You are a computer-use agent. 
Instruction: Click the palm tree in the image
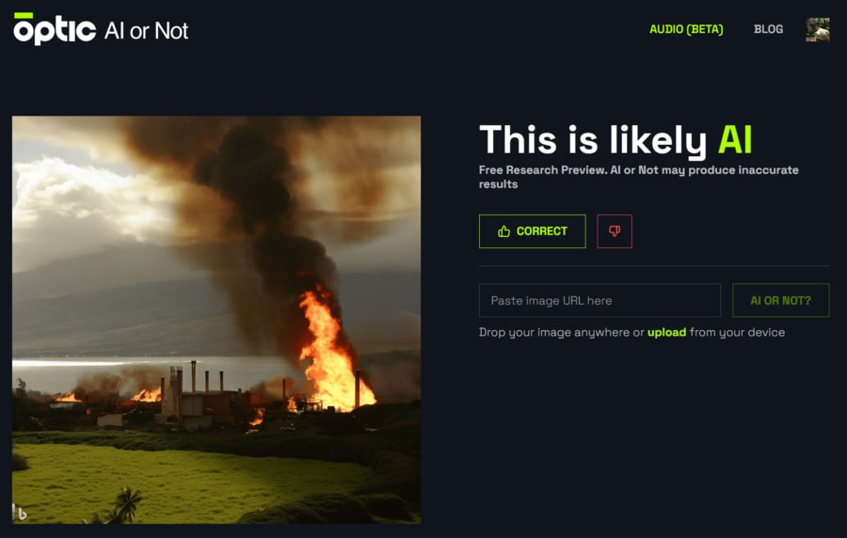(127, 503)
